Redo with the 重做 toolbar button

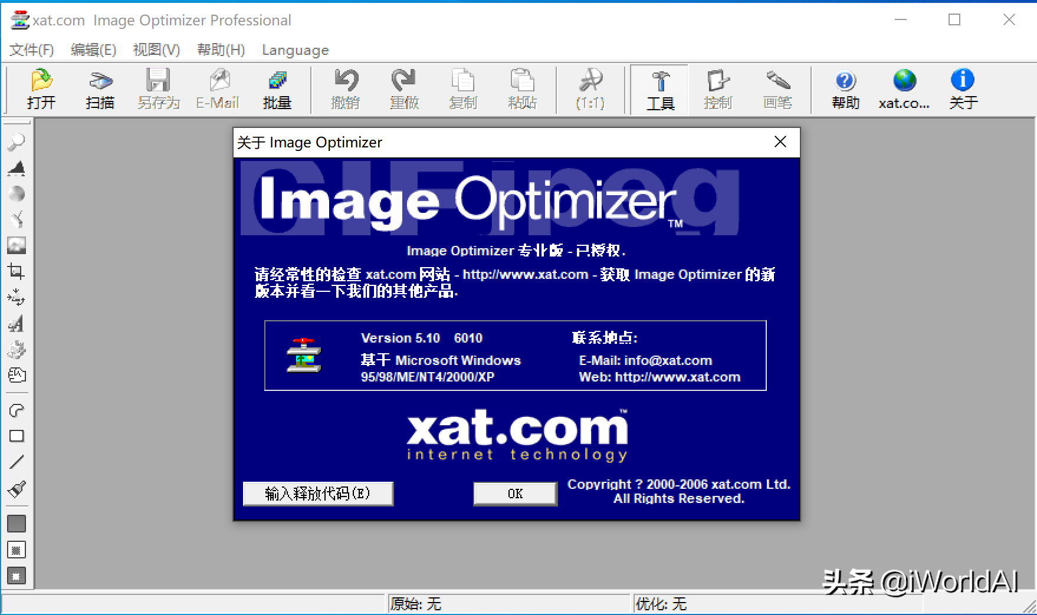[x=405, y=90]
